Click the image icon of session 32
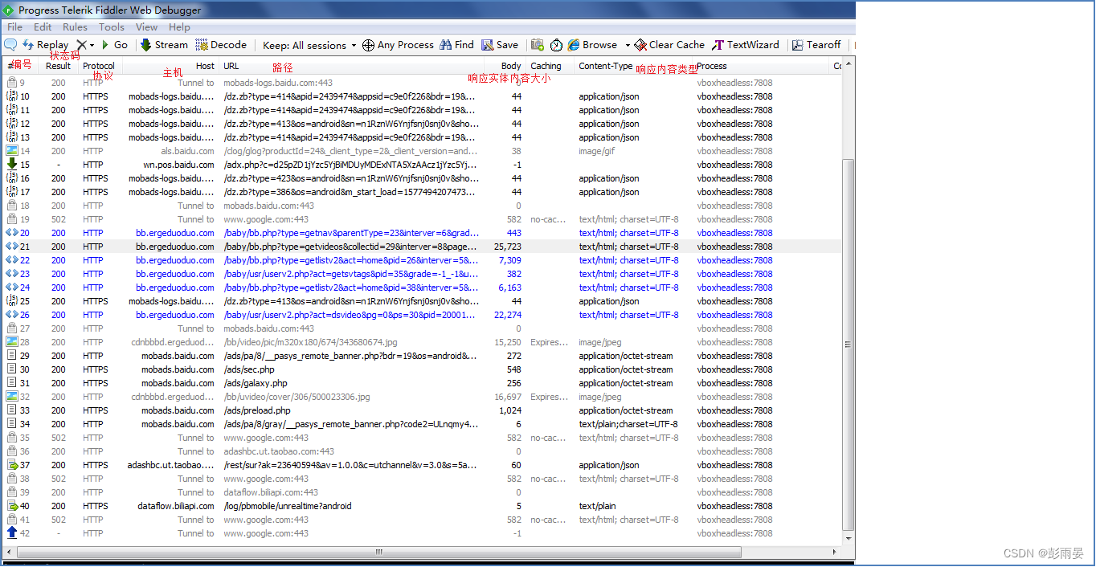This screenshot has width=1096, height=567. point(12,397)
